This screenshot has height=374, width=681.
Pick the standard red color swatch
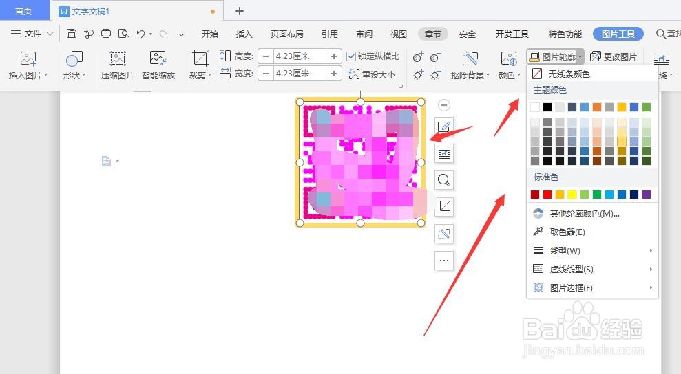point(547,195)
